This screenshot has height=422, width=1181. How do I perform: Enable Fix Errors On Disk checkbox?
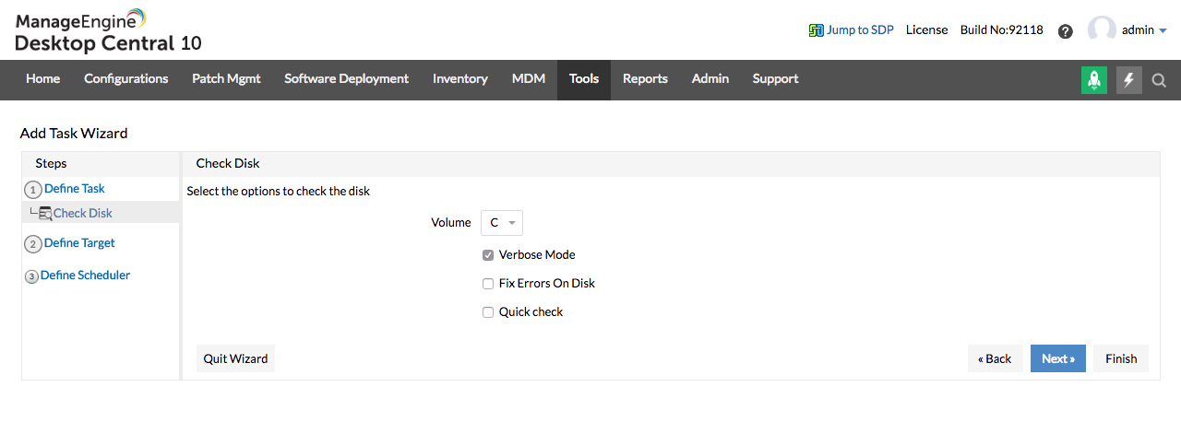pyautogui.click(x=488, y=284)
